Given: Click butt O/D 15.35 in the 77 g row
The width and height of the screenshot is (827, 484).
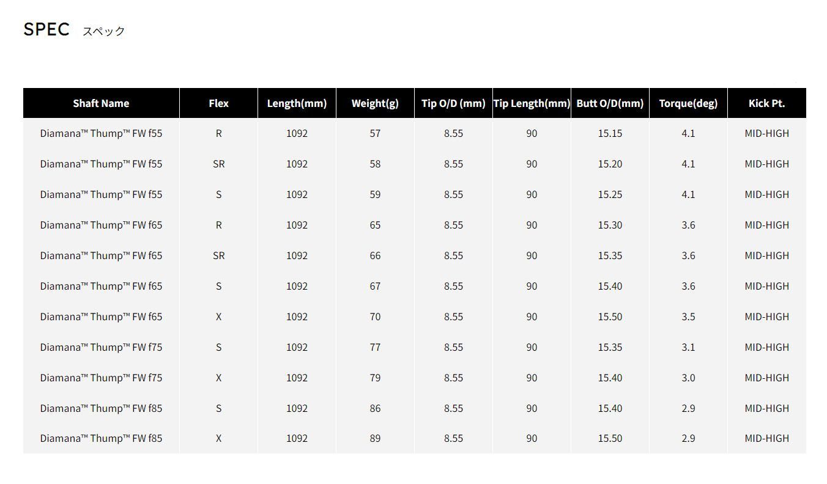Looking at the screenshot, I should pos(610,347).
